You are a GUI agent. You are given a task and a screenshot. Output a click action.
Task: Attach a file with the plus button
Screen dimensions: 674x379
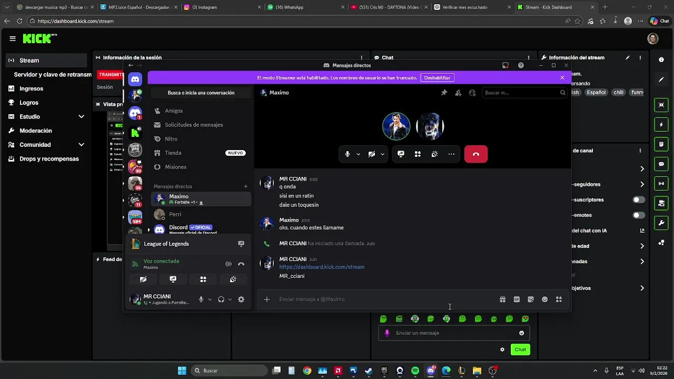click(267, 299)
